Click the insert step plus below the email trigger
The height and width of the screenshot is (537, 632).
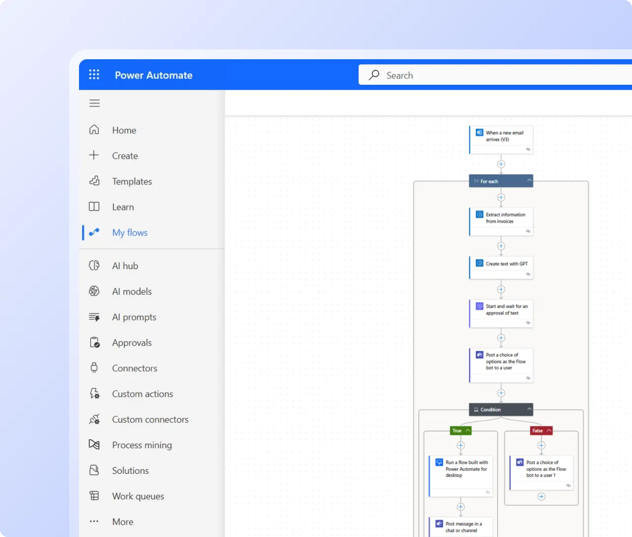coord(501,164)
